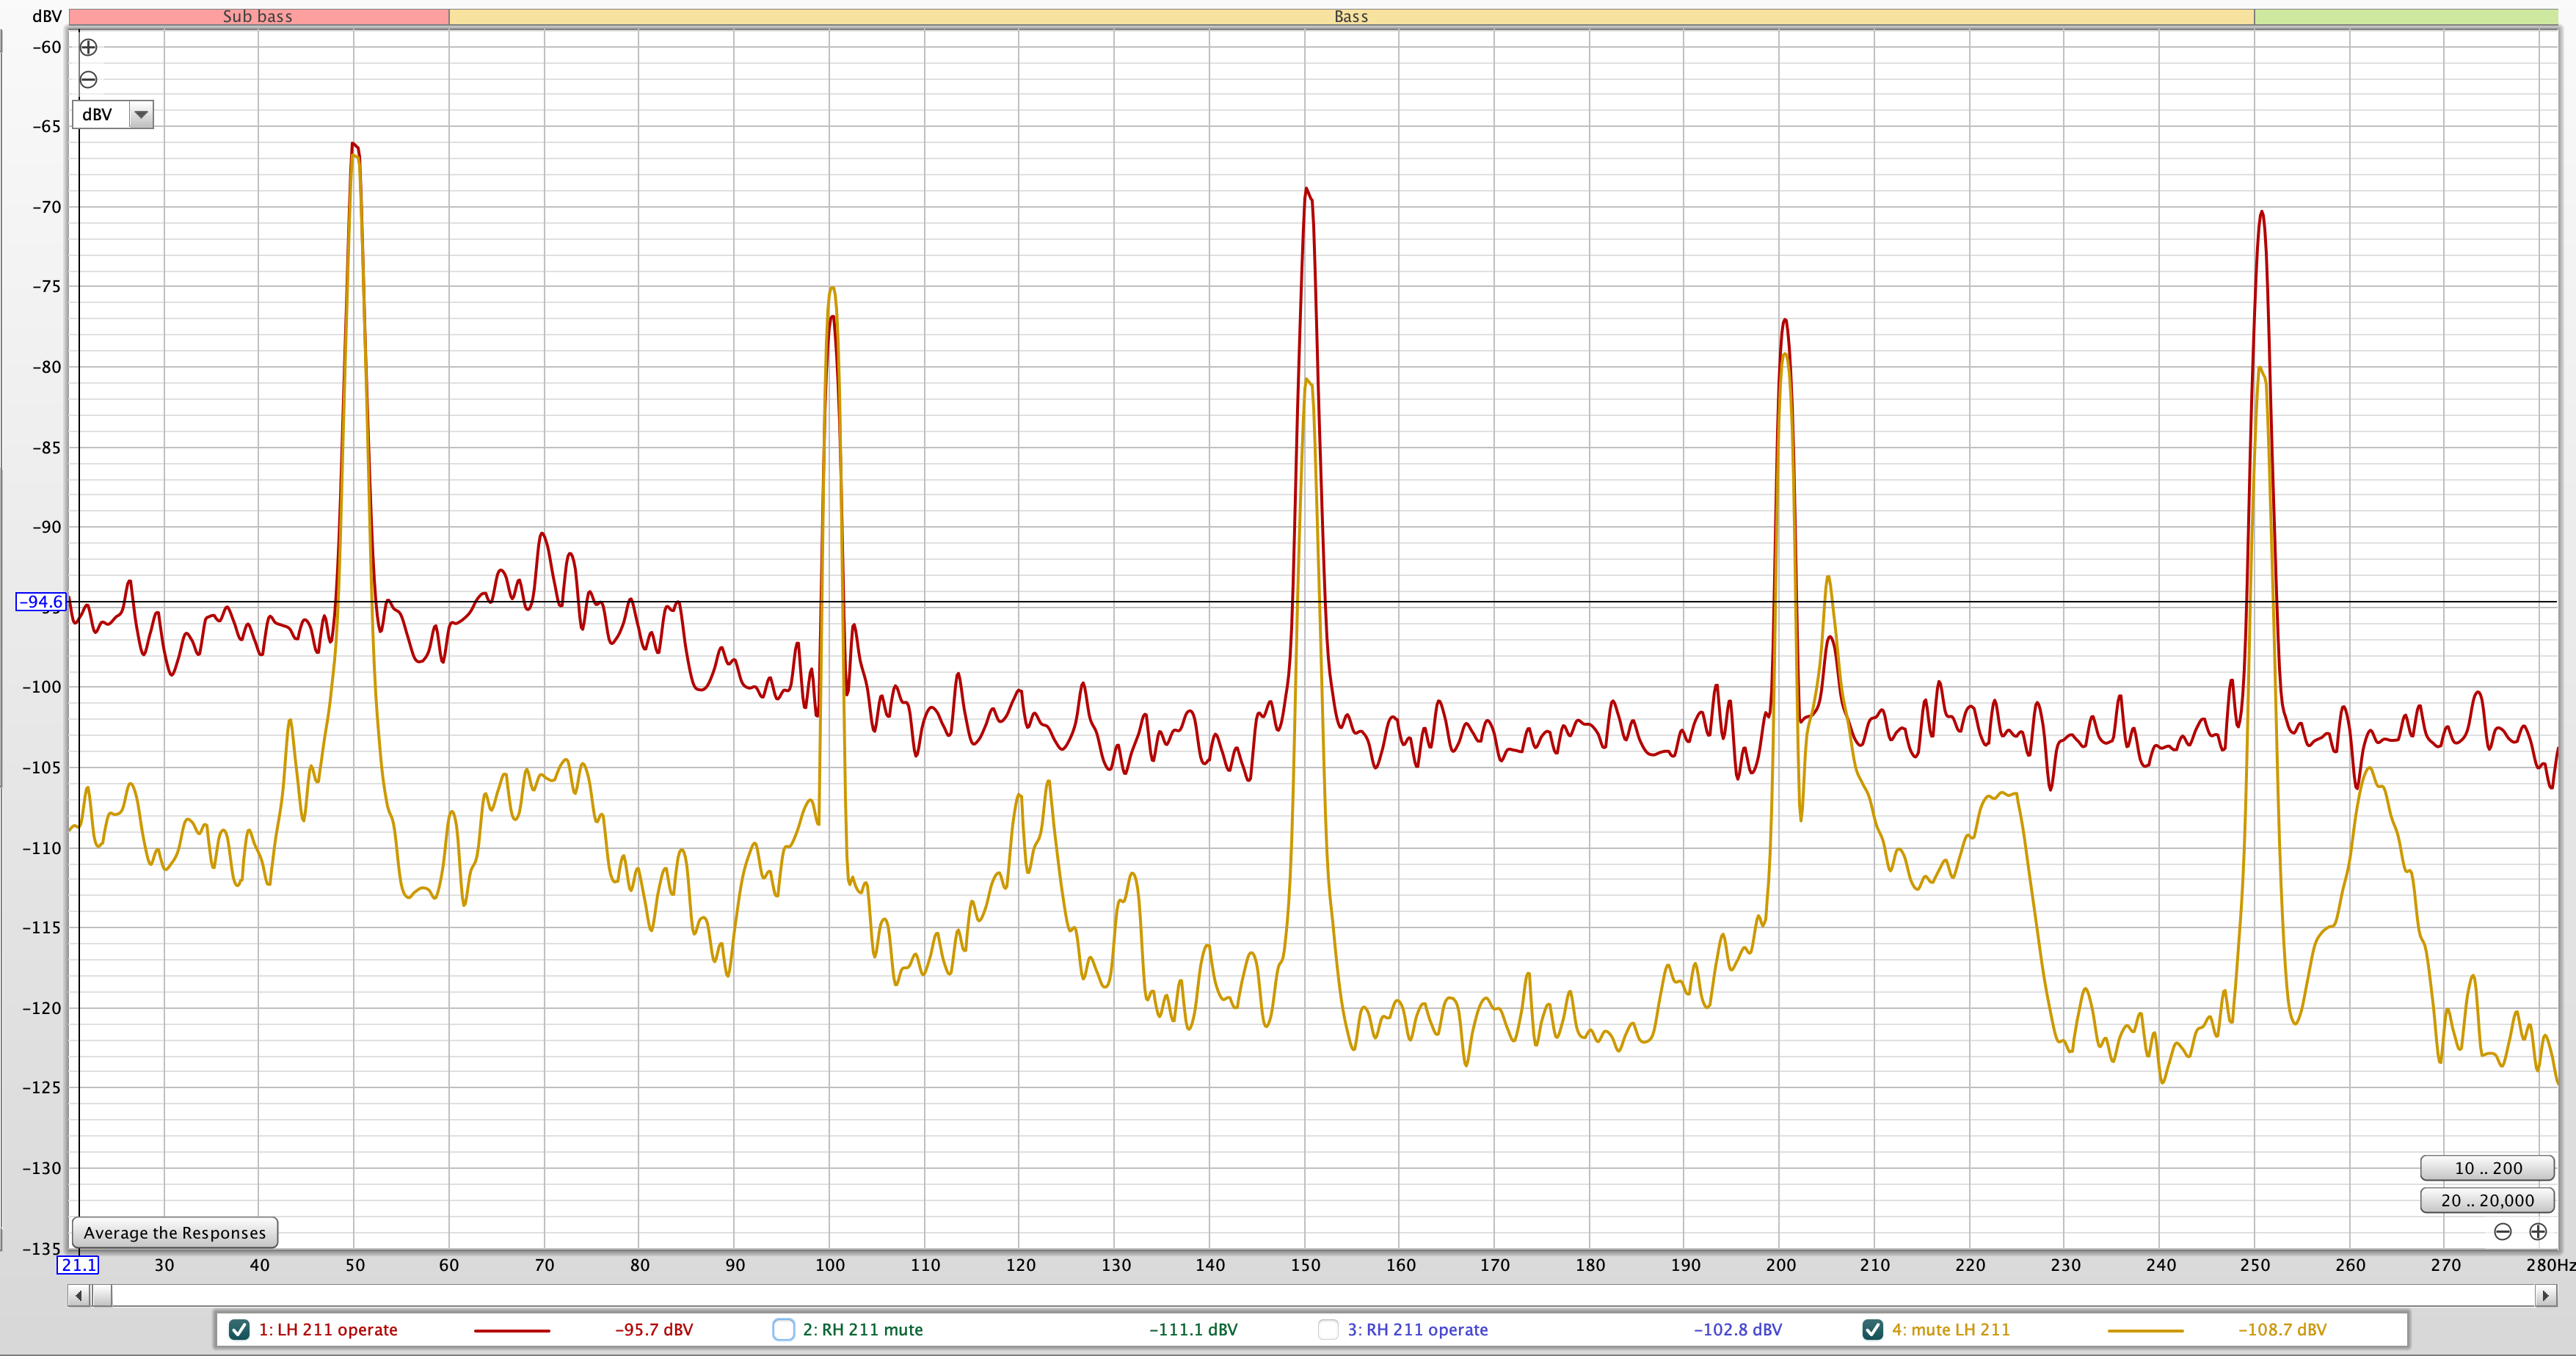Zoom in horizontal axis with bottom-right plus icon
The height and width of the screenshot is (1356, 2576).
click(2538, 1232)
